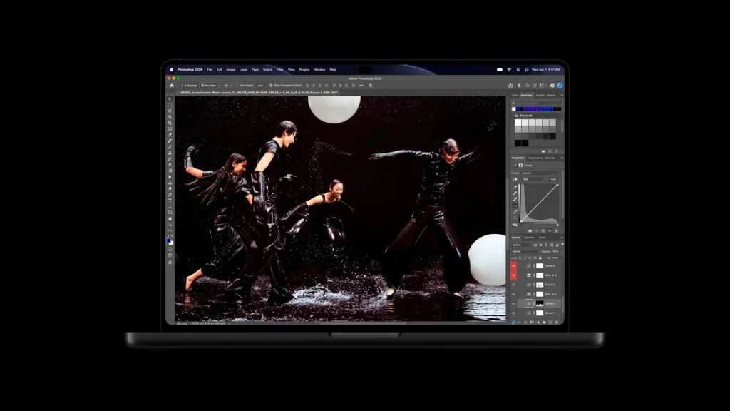Viewport: 730px width, 411px height.
Task: Open the Preset dropdown showing Custom
Action: coord(540,173)
